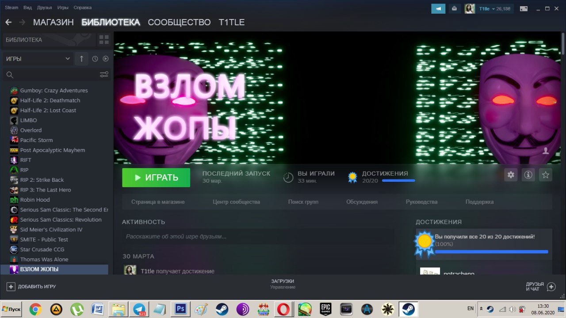Open the Друзья menu

[x=45, y=8]
